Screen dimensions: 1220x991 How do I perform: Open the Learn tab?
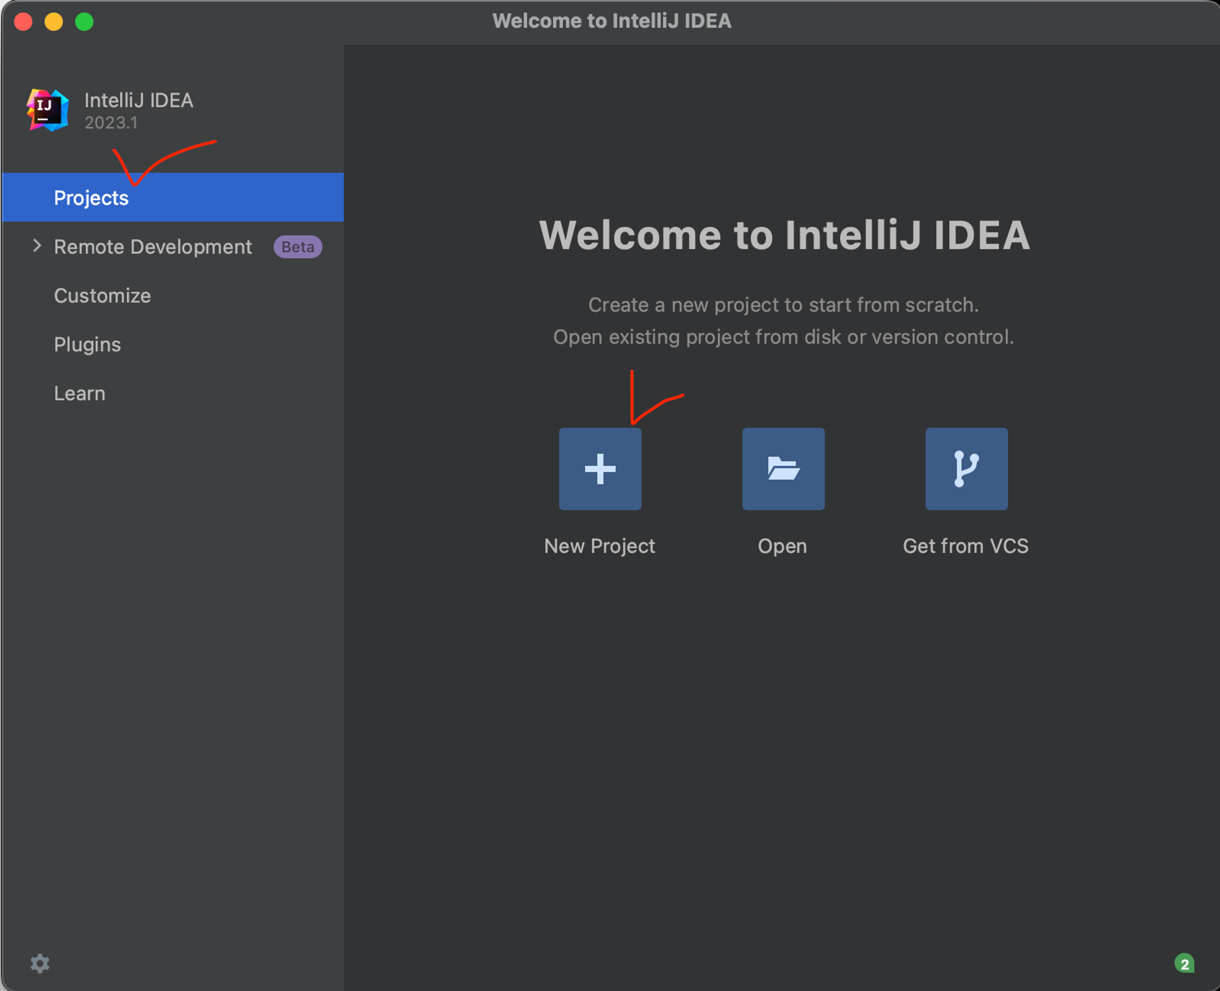(79, 393)
